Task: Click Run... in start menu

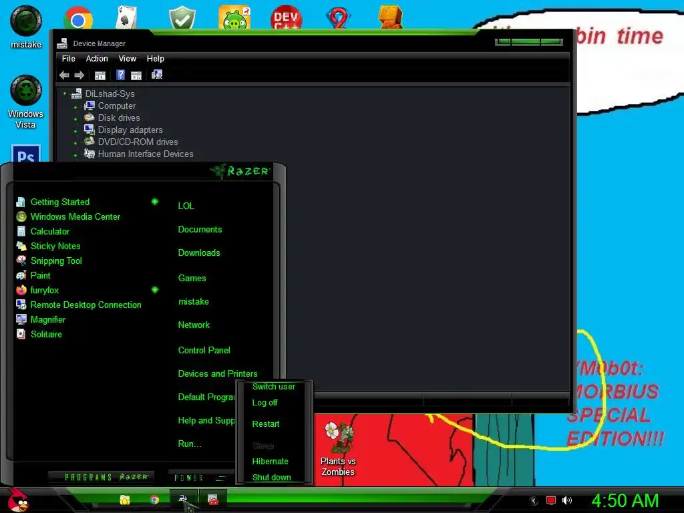Action: coord(190,444)
